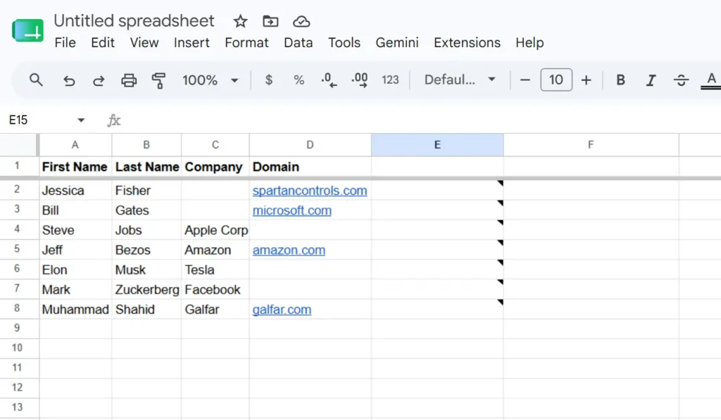Screen dimensions: 721x420
Task: Select the Company header cell
Action: pos(215,166)
